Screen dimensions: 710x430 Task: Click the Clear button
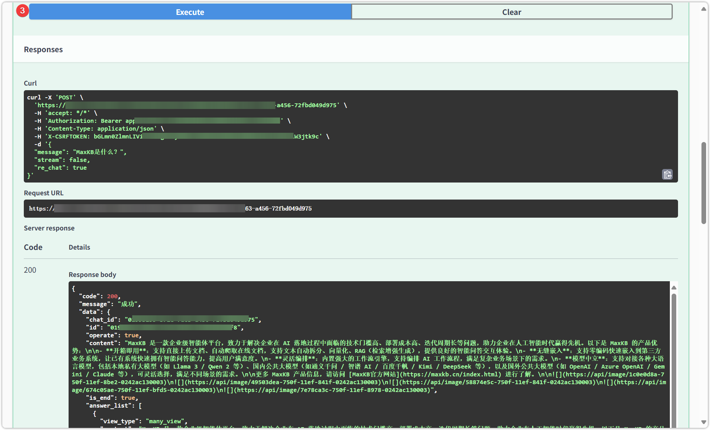tap(511, 12)
